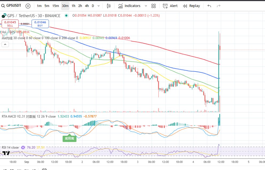
Task: Click the −0.00013 (−1.23%) change readout
Action: [x=146, y=16]
